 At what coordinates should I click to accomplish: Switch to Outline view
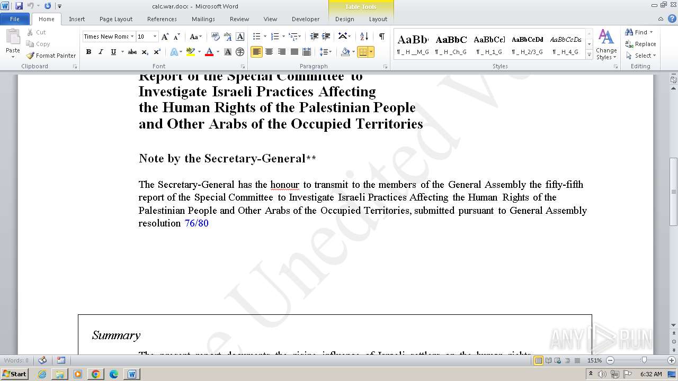[x=566, y=360]
